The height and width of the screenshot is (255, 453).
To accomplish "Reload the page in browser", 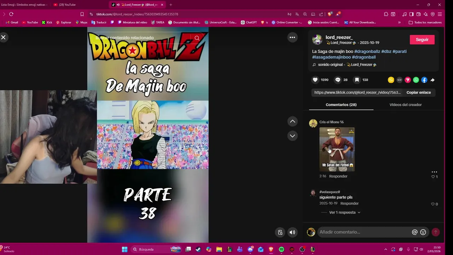I will point(11,14).
